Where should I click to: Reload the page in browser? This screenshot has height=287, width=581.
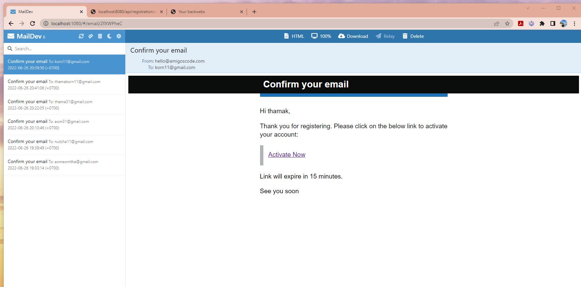[x=33, y=23]
